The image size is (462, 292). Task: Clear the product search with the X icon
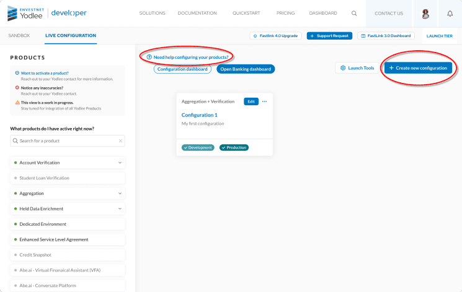120,141
